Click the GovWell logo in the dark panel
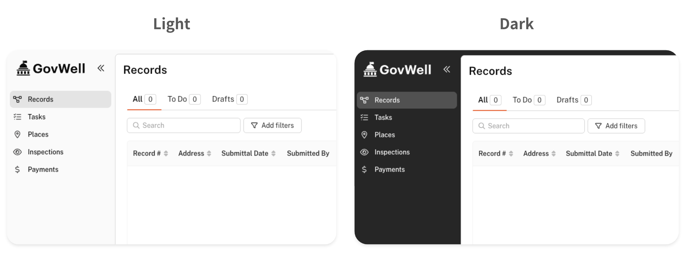 pos(397,70)
